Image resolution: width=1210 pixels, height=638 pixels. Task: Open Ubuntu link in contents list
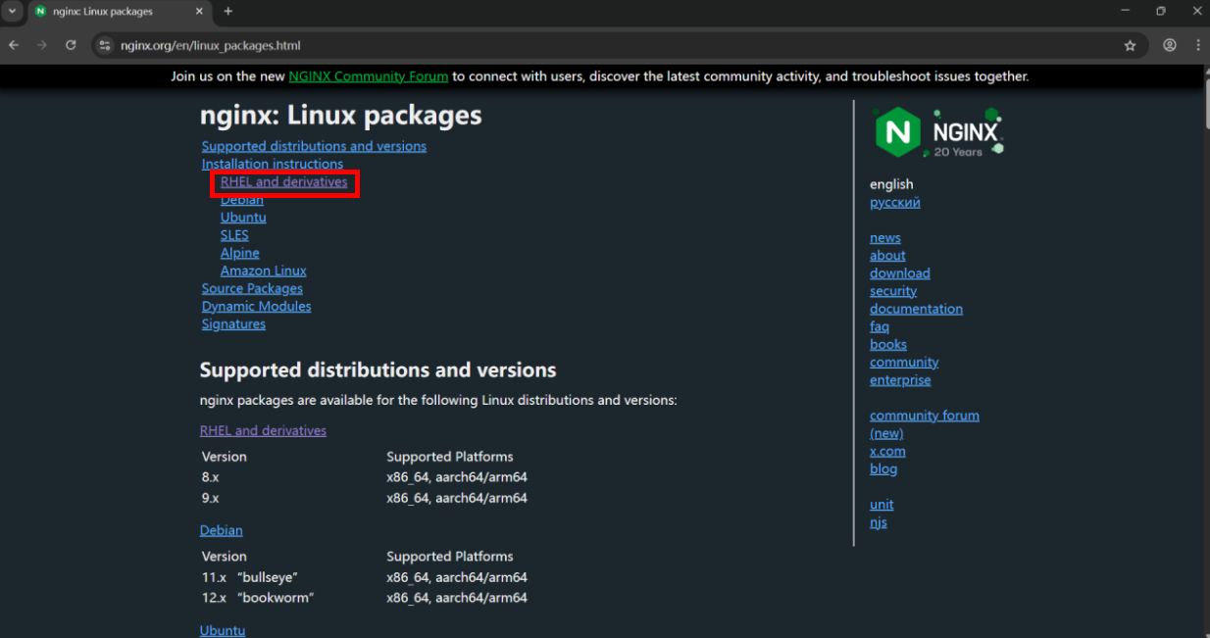tap(243, 218)
